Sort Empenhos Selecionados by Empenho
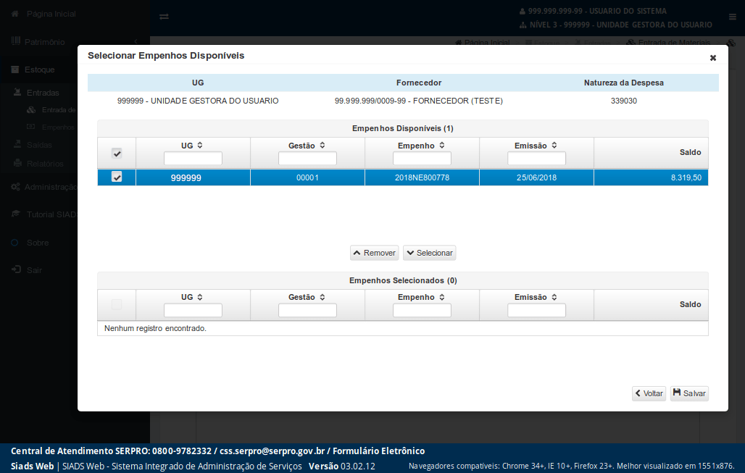This screenshot has width=745, height=473. [442, 297]
